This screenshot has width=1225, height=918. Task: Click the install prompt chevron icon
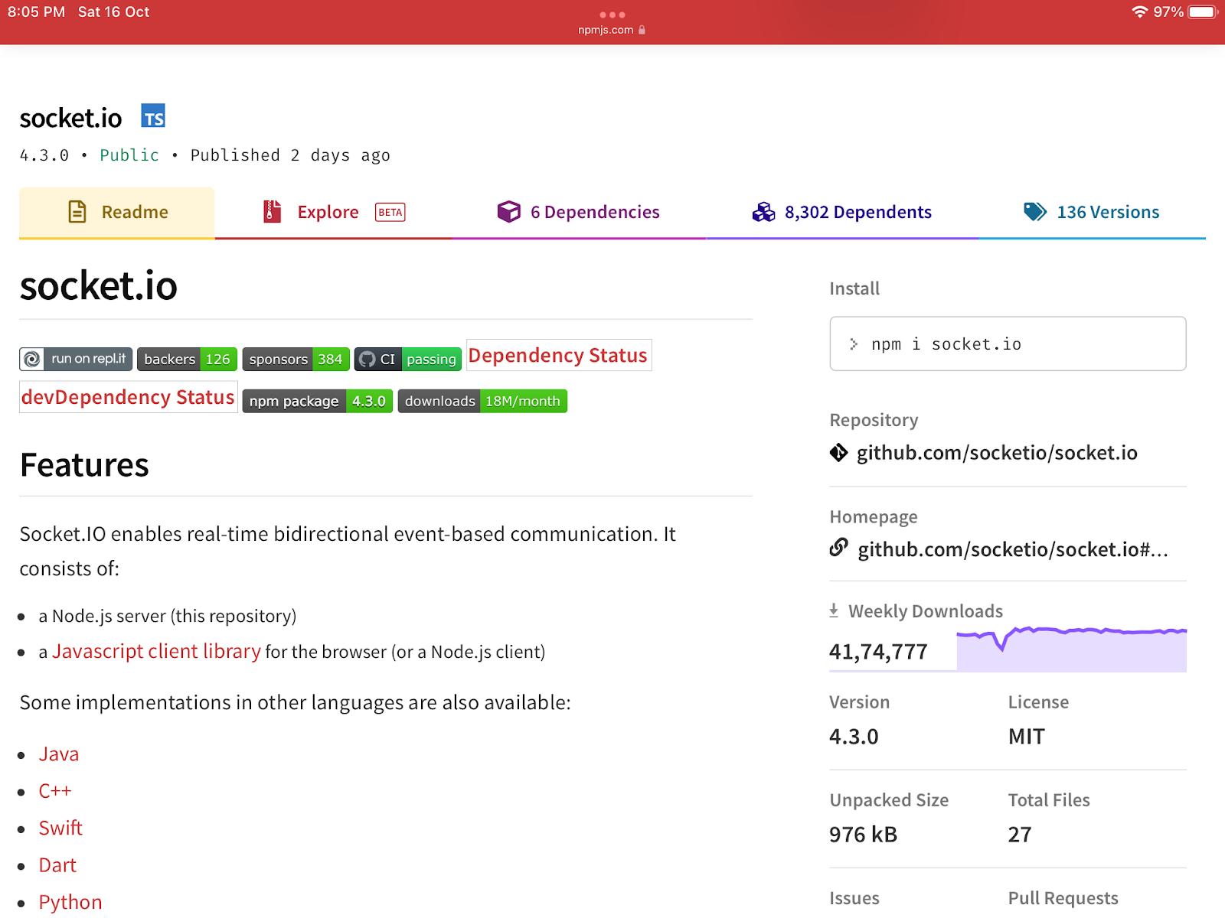coord(854,344)
